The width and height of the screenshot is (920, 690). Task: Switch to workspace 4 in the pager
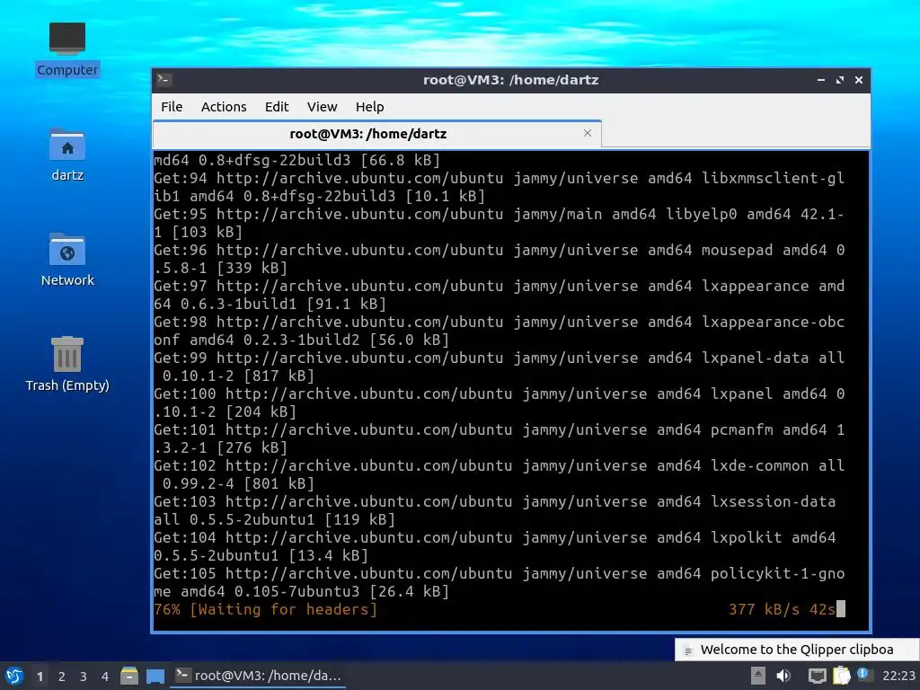click(105, 677)
